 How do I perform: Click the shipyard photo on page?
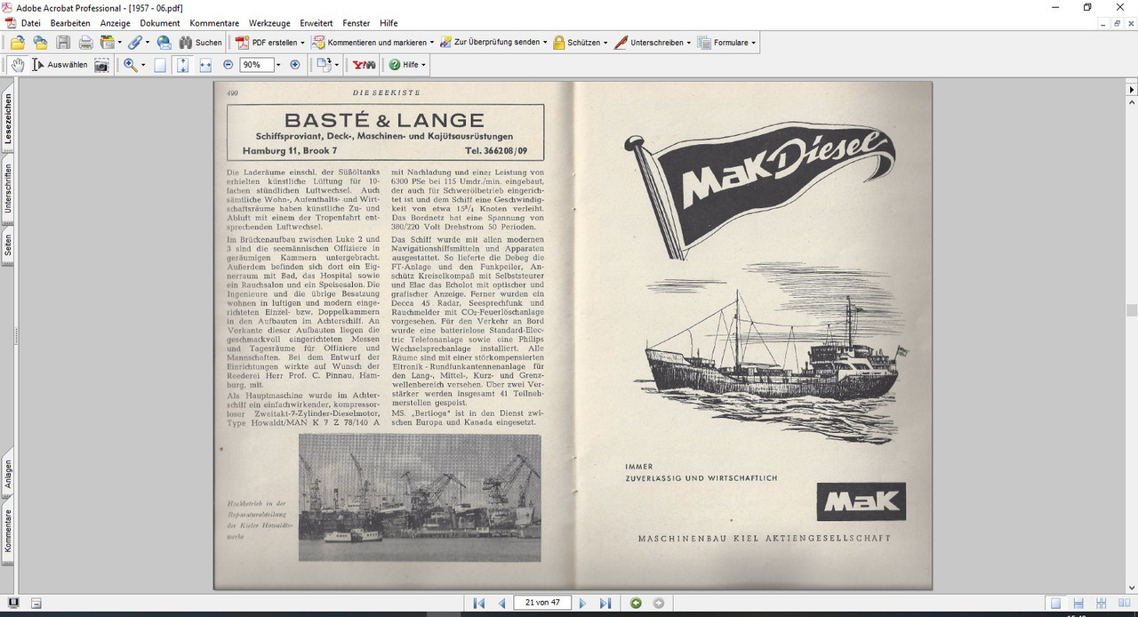pyautogui.click(x=420, y=498)
